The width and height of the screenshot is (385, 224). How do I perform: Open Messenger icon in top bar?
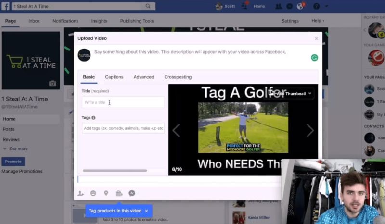290,6
